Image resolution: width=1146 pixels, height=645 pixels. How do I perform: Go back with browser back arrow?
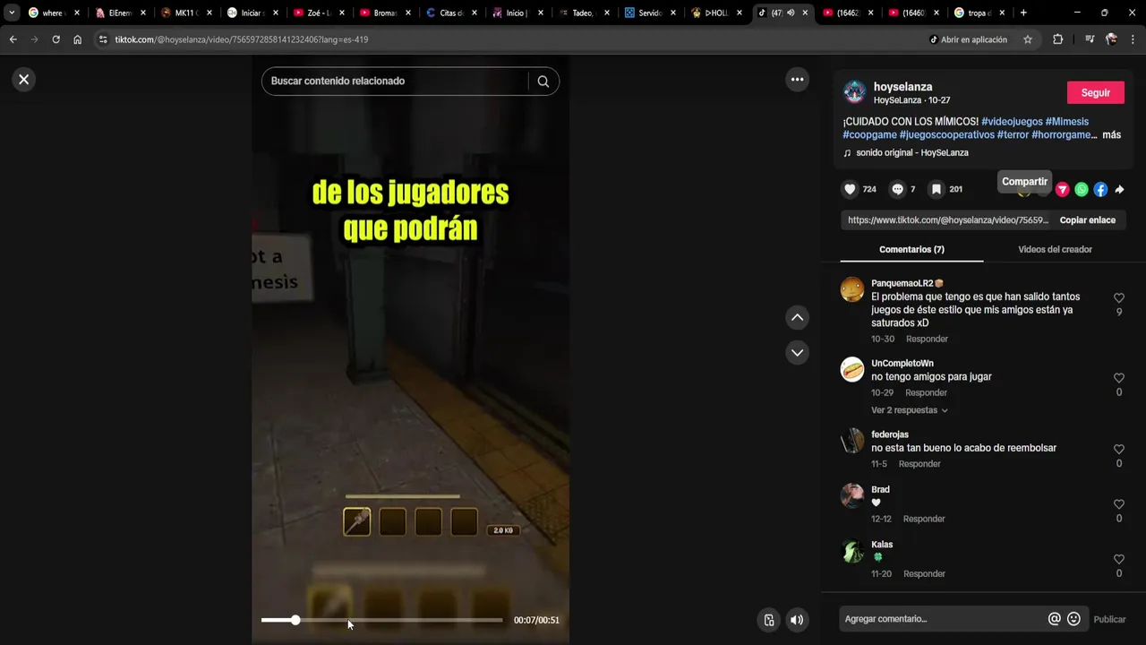[x=13, y=39]
